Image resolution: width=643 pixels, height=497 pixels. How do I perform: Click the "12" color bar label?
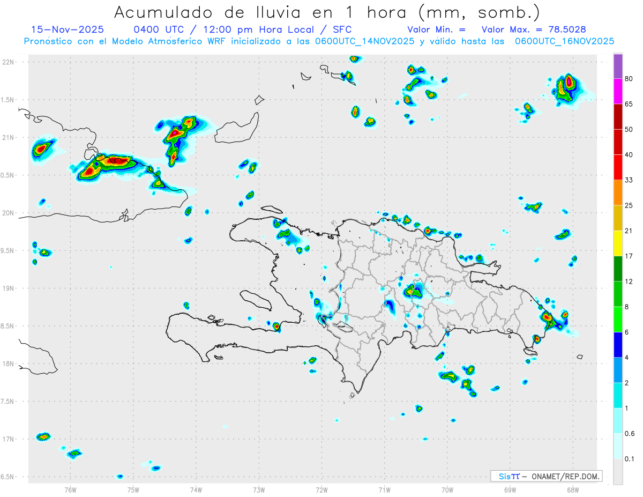click(629, 281)
